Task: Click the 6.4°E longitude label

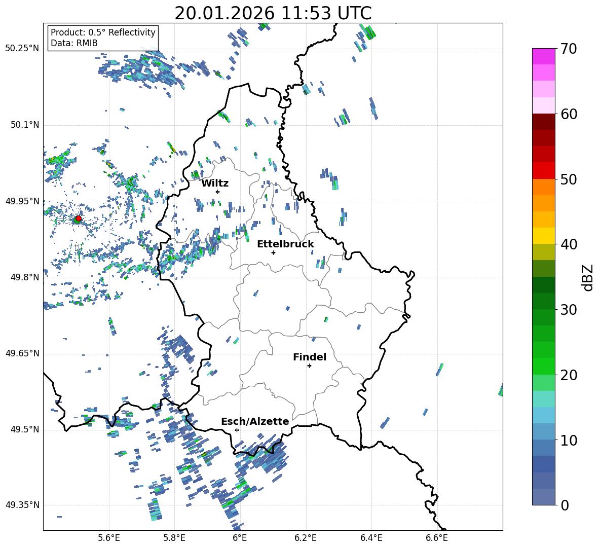Action: click(371, 538)
